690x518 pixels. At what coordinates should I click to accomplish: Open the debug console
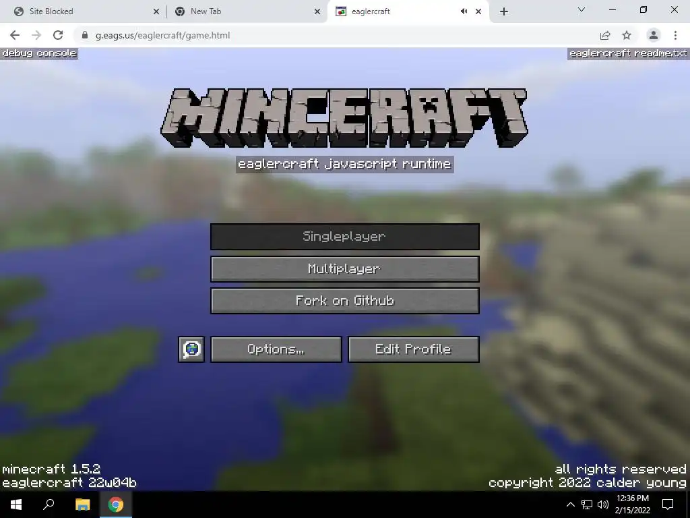[x=39, y=53]
